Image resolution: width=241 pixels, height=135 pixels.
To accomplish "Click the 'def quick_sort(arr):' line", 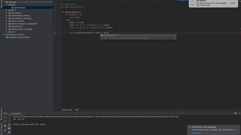I will (72, 12).
